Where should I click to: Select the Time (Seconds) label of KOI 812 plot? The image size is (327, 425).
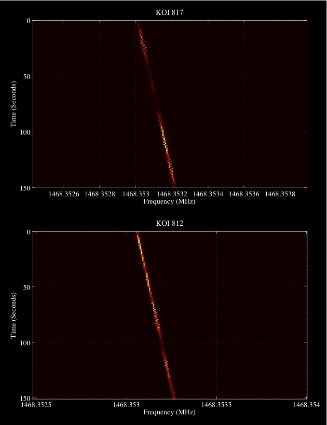pyautogui.click(x=14, y=315)
